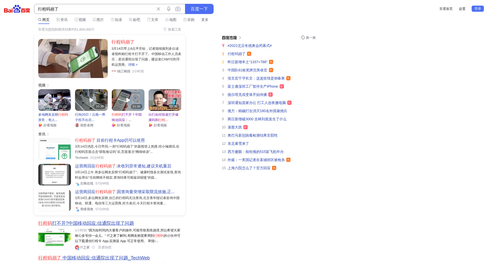This screenshot has height=263, width=490.
Task: Open hot search 港股大跌
Action: click(235, 127)
